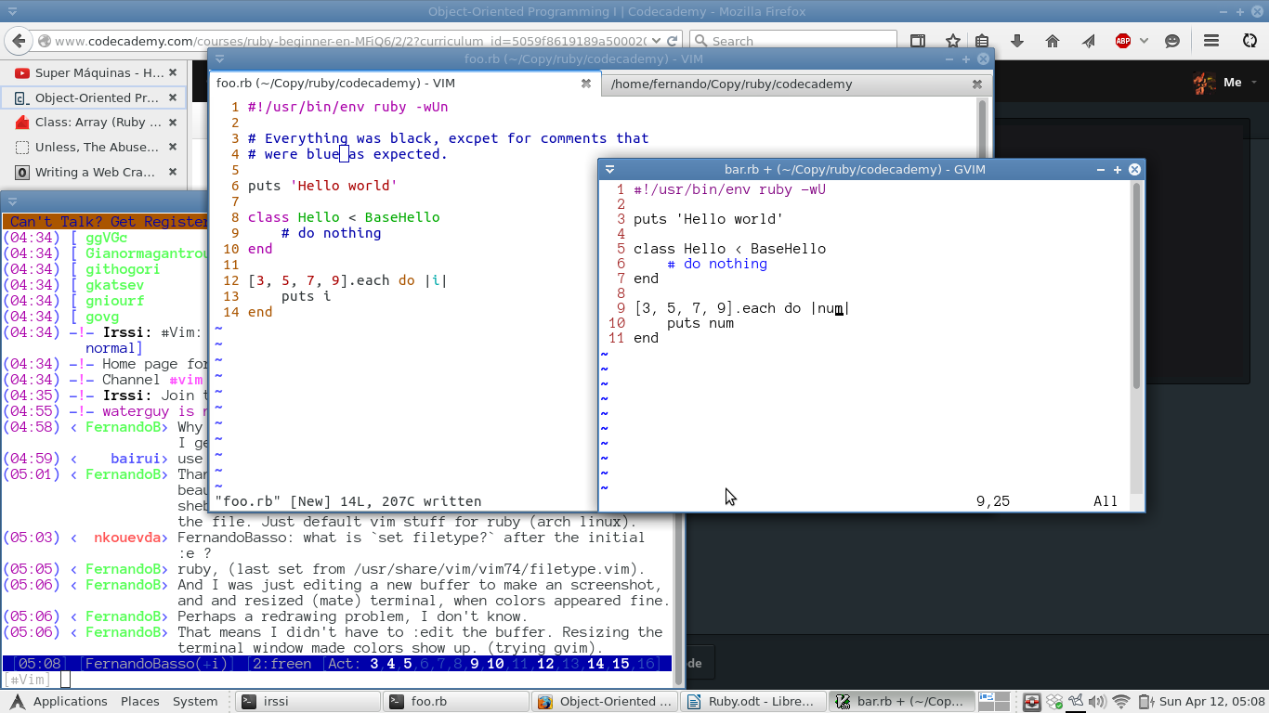Expand the Adblock Plus dropdown arrow
The width and height of the screenshot is (1269, 713).
[1144, 41]
